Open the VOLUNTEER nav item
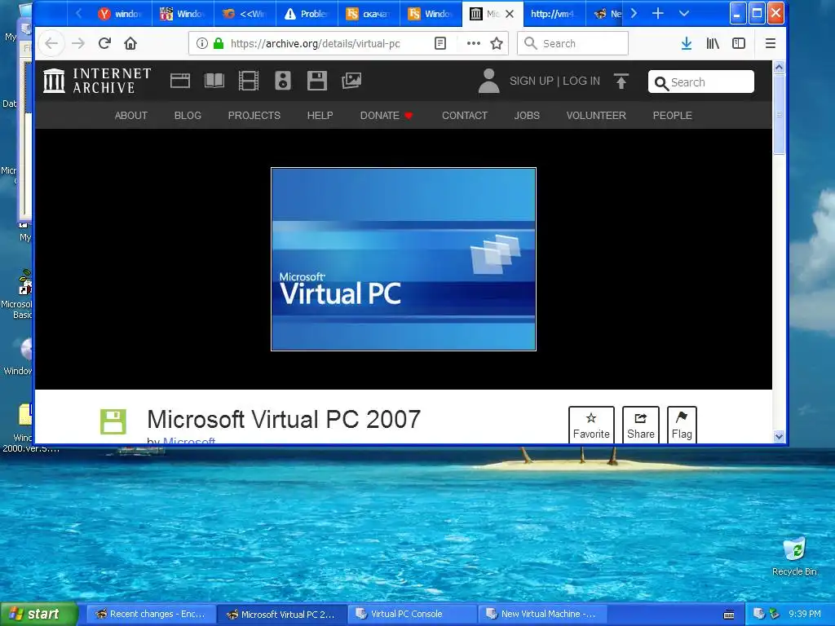Screen dimensions: 835x626 [596, 116]
